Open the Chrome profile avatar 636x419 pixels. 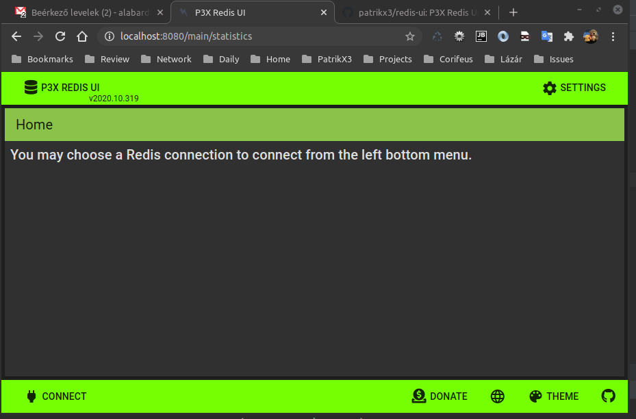pyautogui.click(x=591, y=36)
